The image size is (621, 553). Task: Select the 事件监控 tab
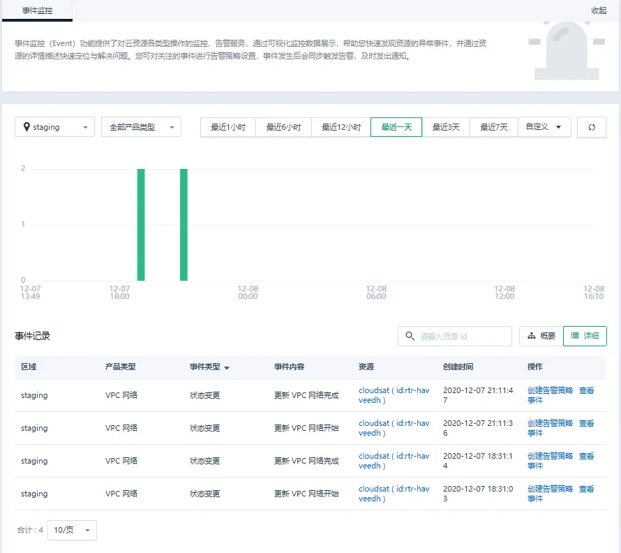pos(37,10)
